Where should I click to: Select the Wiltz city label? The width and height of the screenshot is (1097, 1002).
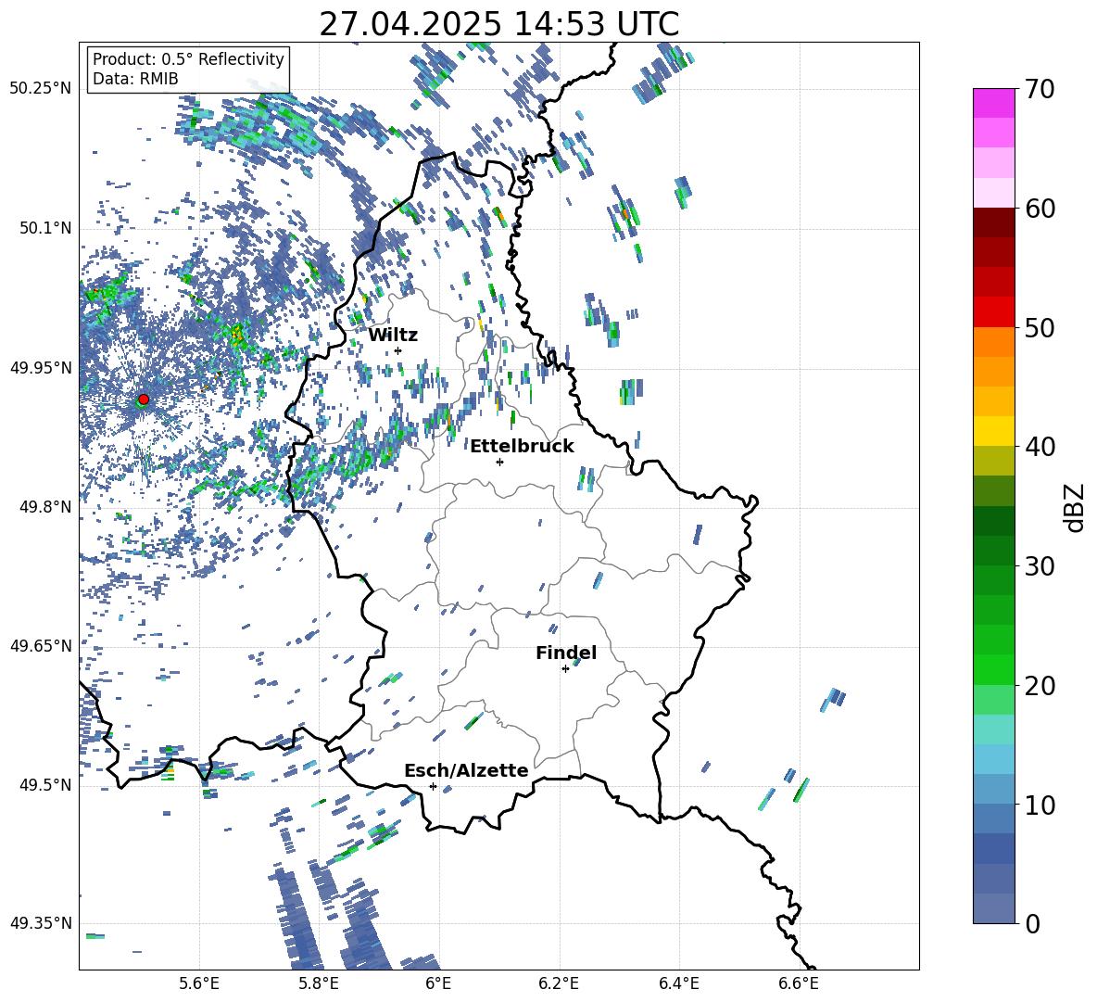393,336
